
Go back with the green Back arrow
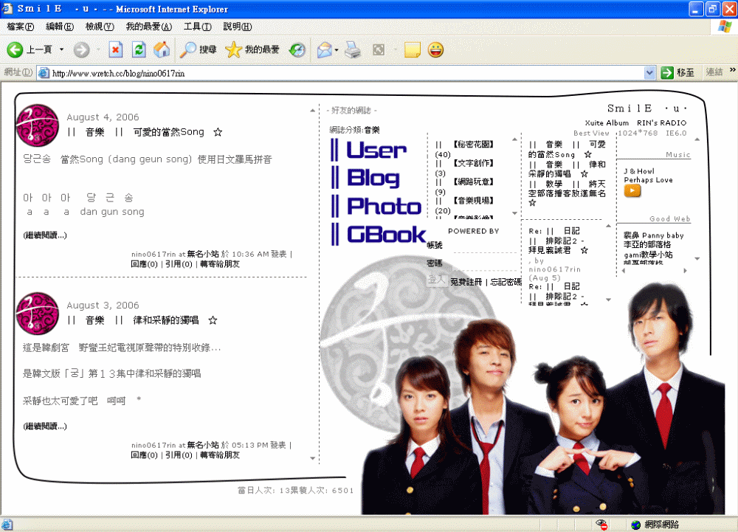[x=15, y=49]
